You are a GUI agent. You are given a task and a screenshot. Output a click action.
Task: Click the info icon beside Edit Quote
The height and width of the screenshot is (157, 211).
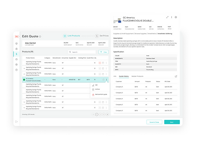pyautogui.click(x=40, y=37)
